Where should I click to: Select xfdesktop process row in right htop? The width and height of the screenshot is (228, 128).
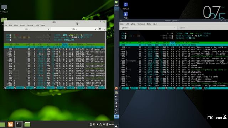click(x=173, y=72)
